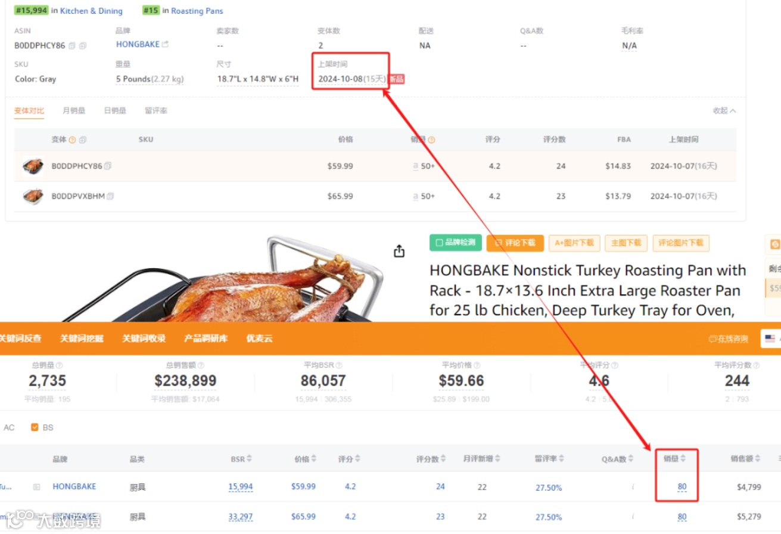This screenshot has height=534, width=781.
Task: Click price $65.99 in results table
Action: pyautogui.click(x=303, y=516)
